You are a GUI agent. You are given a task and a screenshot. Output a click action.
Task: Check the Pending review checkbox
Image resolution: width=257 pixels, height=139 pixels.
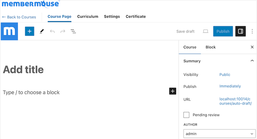point(186,115)
